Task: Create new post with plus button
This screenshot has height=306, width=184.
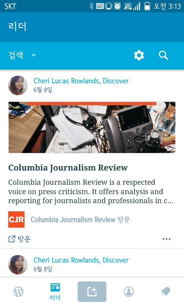Action: (x=92, y=292)
